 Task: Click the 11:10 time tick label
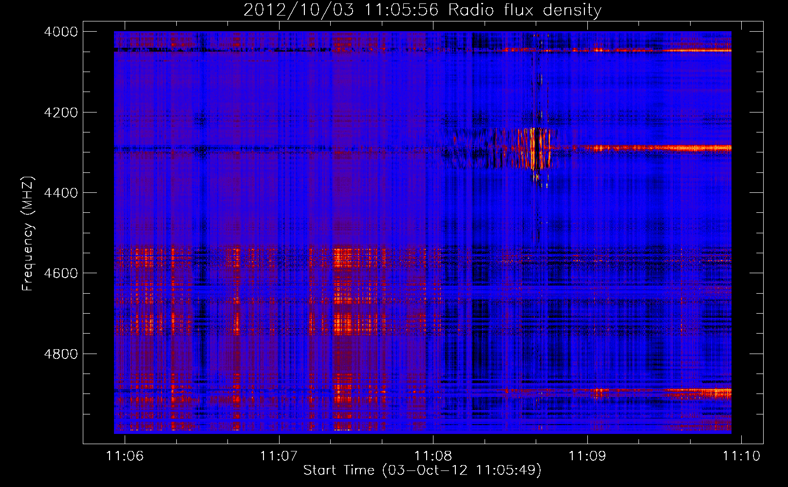pos(741,456)
